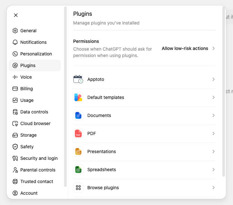Viewport: 233px width, 205px height.
Task: Click the 'Manage plugins you've installed' subtitle
Action: [x=106, y=23]
